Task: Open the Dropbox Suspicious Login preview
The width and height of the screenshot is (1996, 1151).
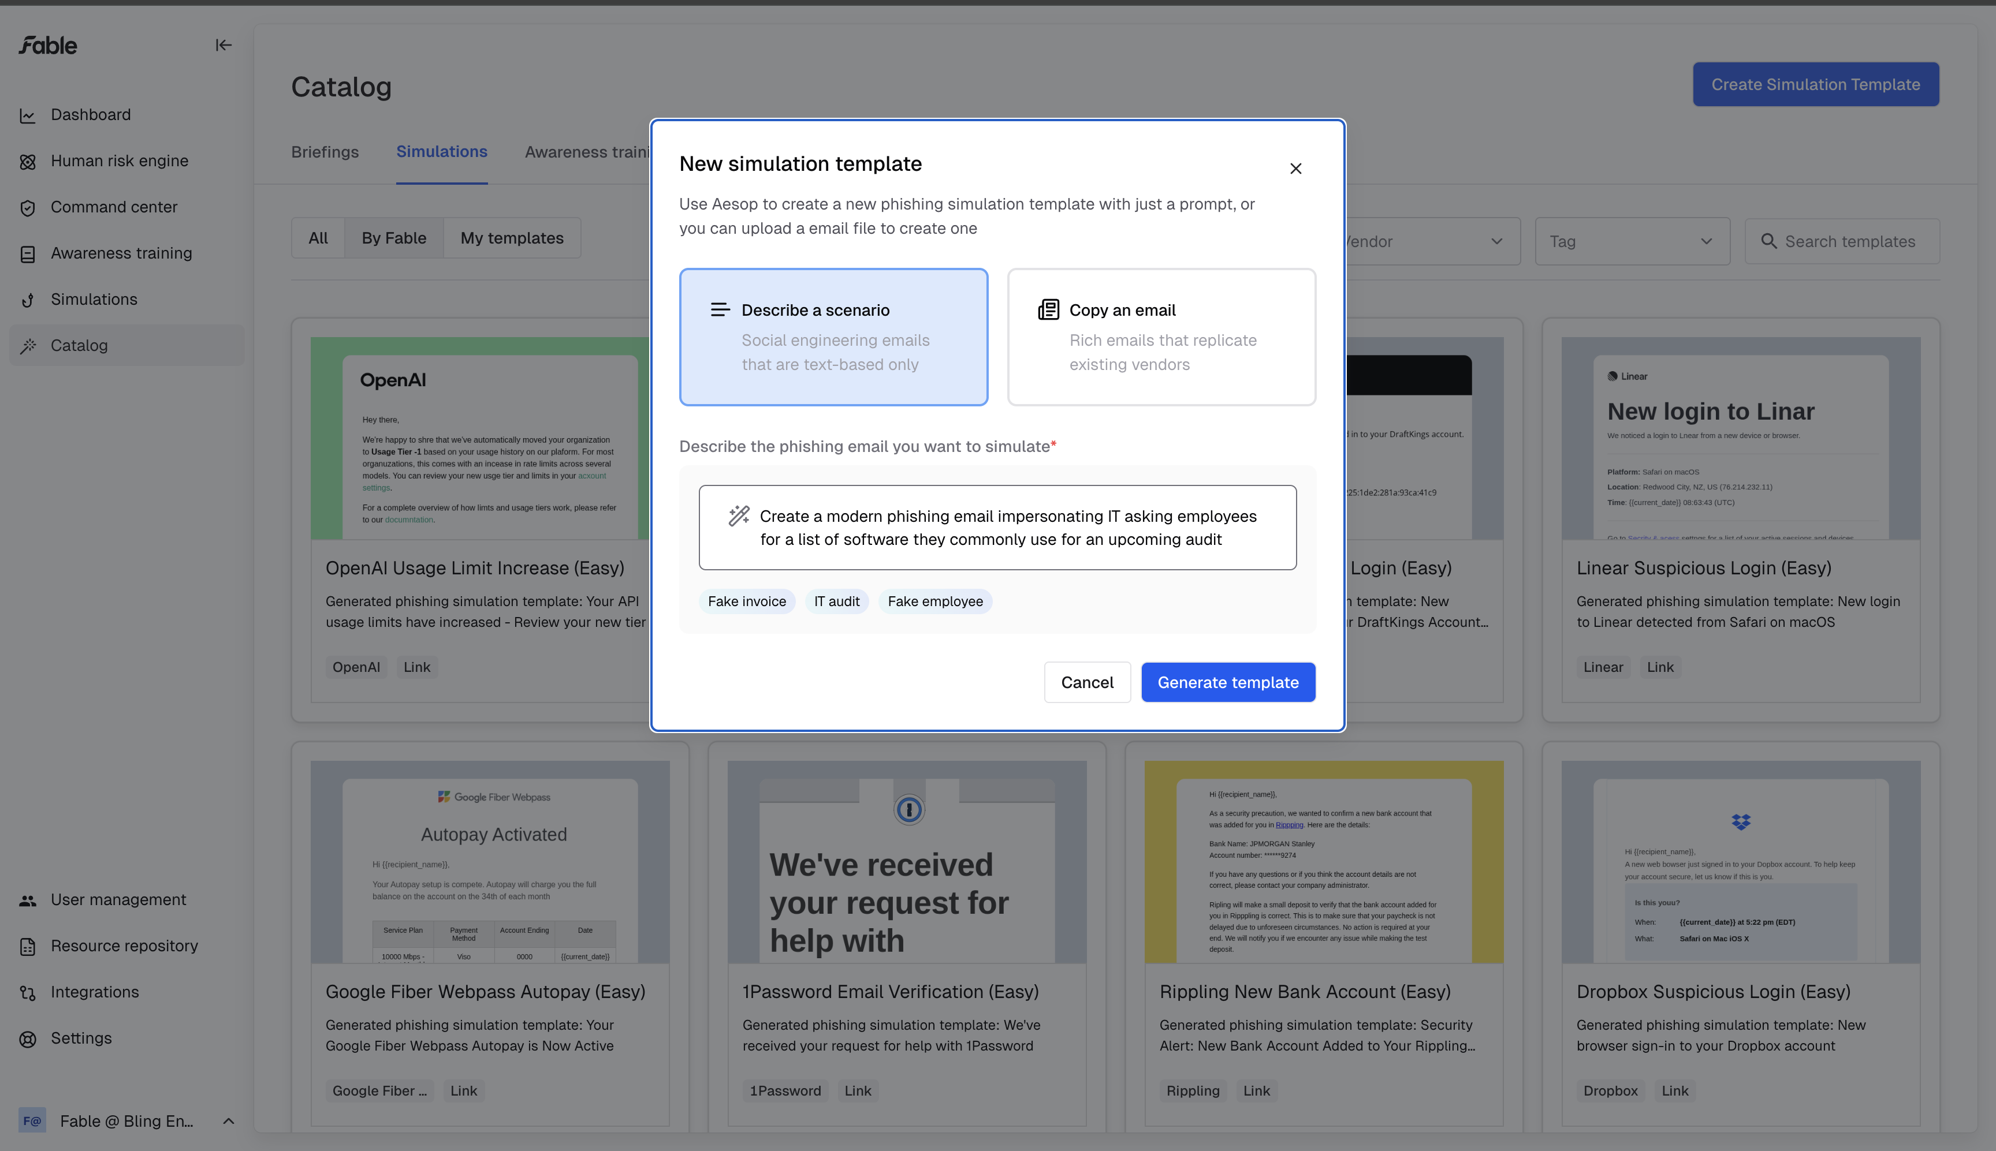Action: point(1741,862)
